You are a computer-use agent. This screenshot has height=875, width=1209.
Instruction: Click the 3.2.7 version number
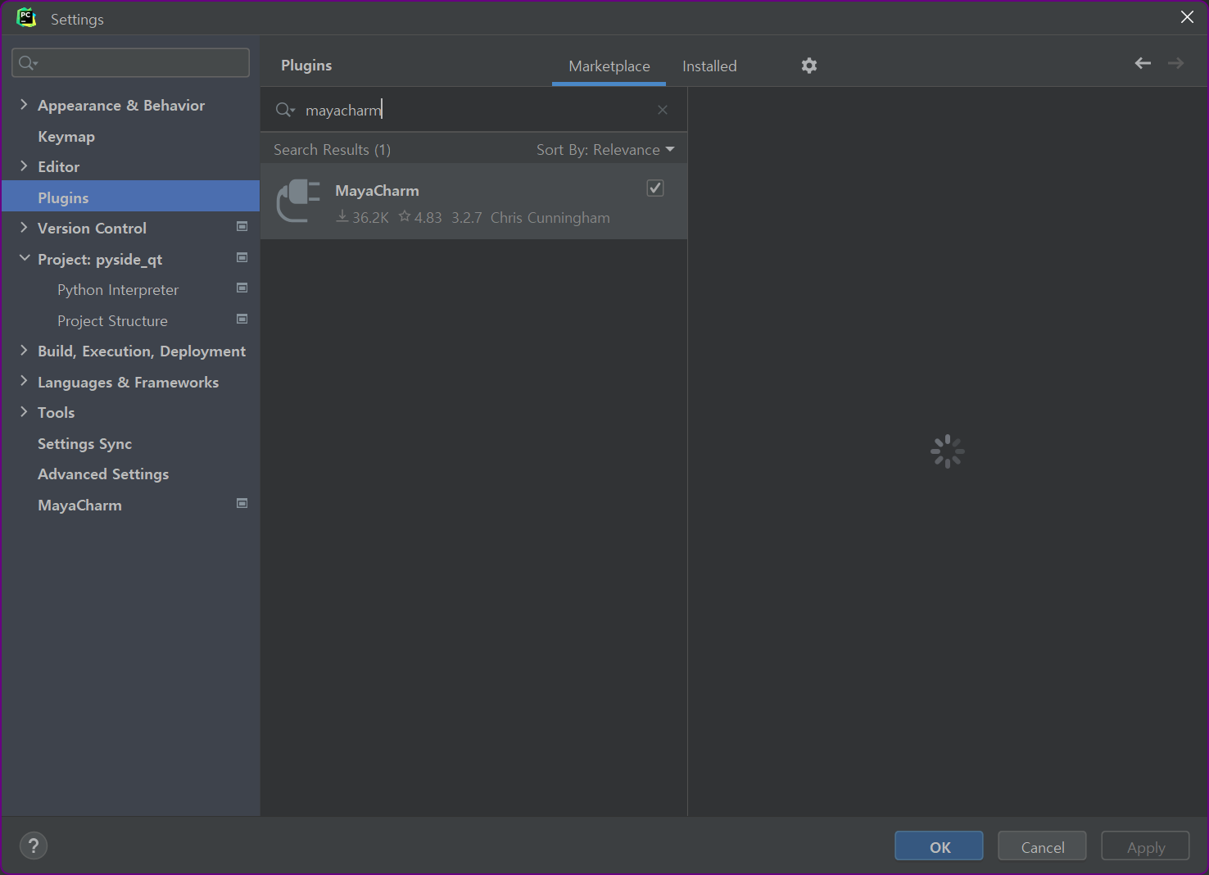[467, 218]
